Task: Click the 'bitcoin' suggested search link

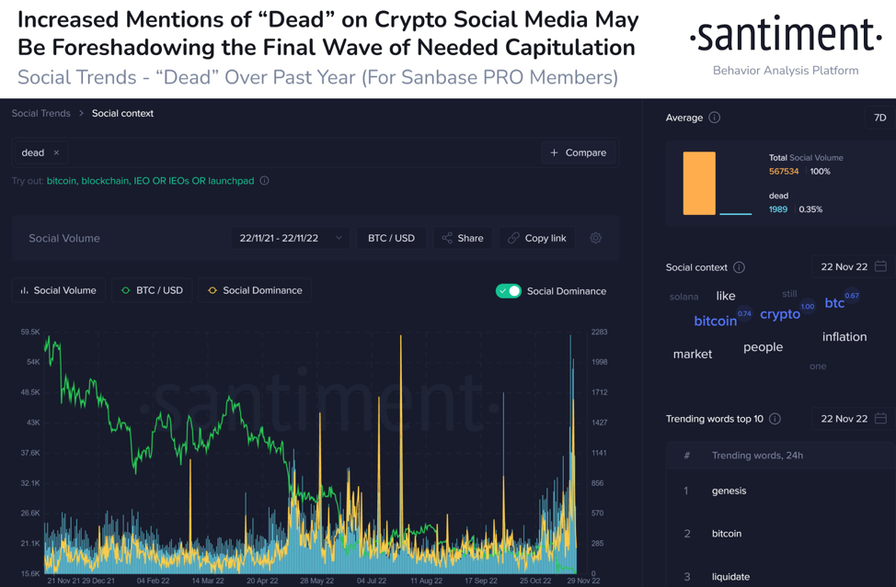Action: (62, 181)
